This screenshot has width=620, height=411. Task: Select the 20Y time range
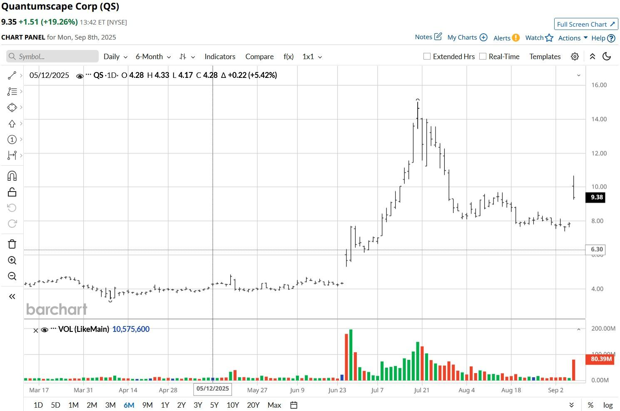[253, 405]
